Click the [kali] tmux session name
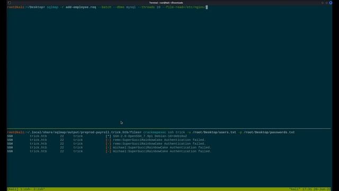 [13, 189]
